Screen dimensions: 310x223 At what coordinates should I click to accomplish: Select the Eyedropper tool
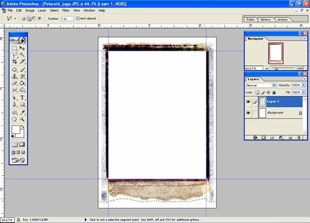click(x=22, y=113)
